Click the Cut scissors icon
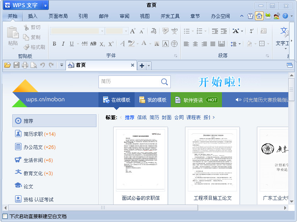 tap(26, 27)
